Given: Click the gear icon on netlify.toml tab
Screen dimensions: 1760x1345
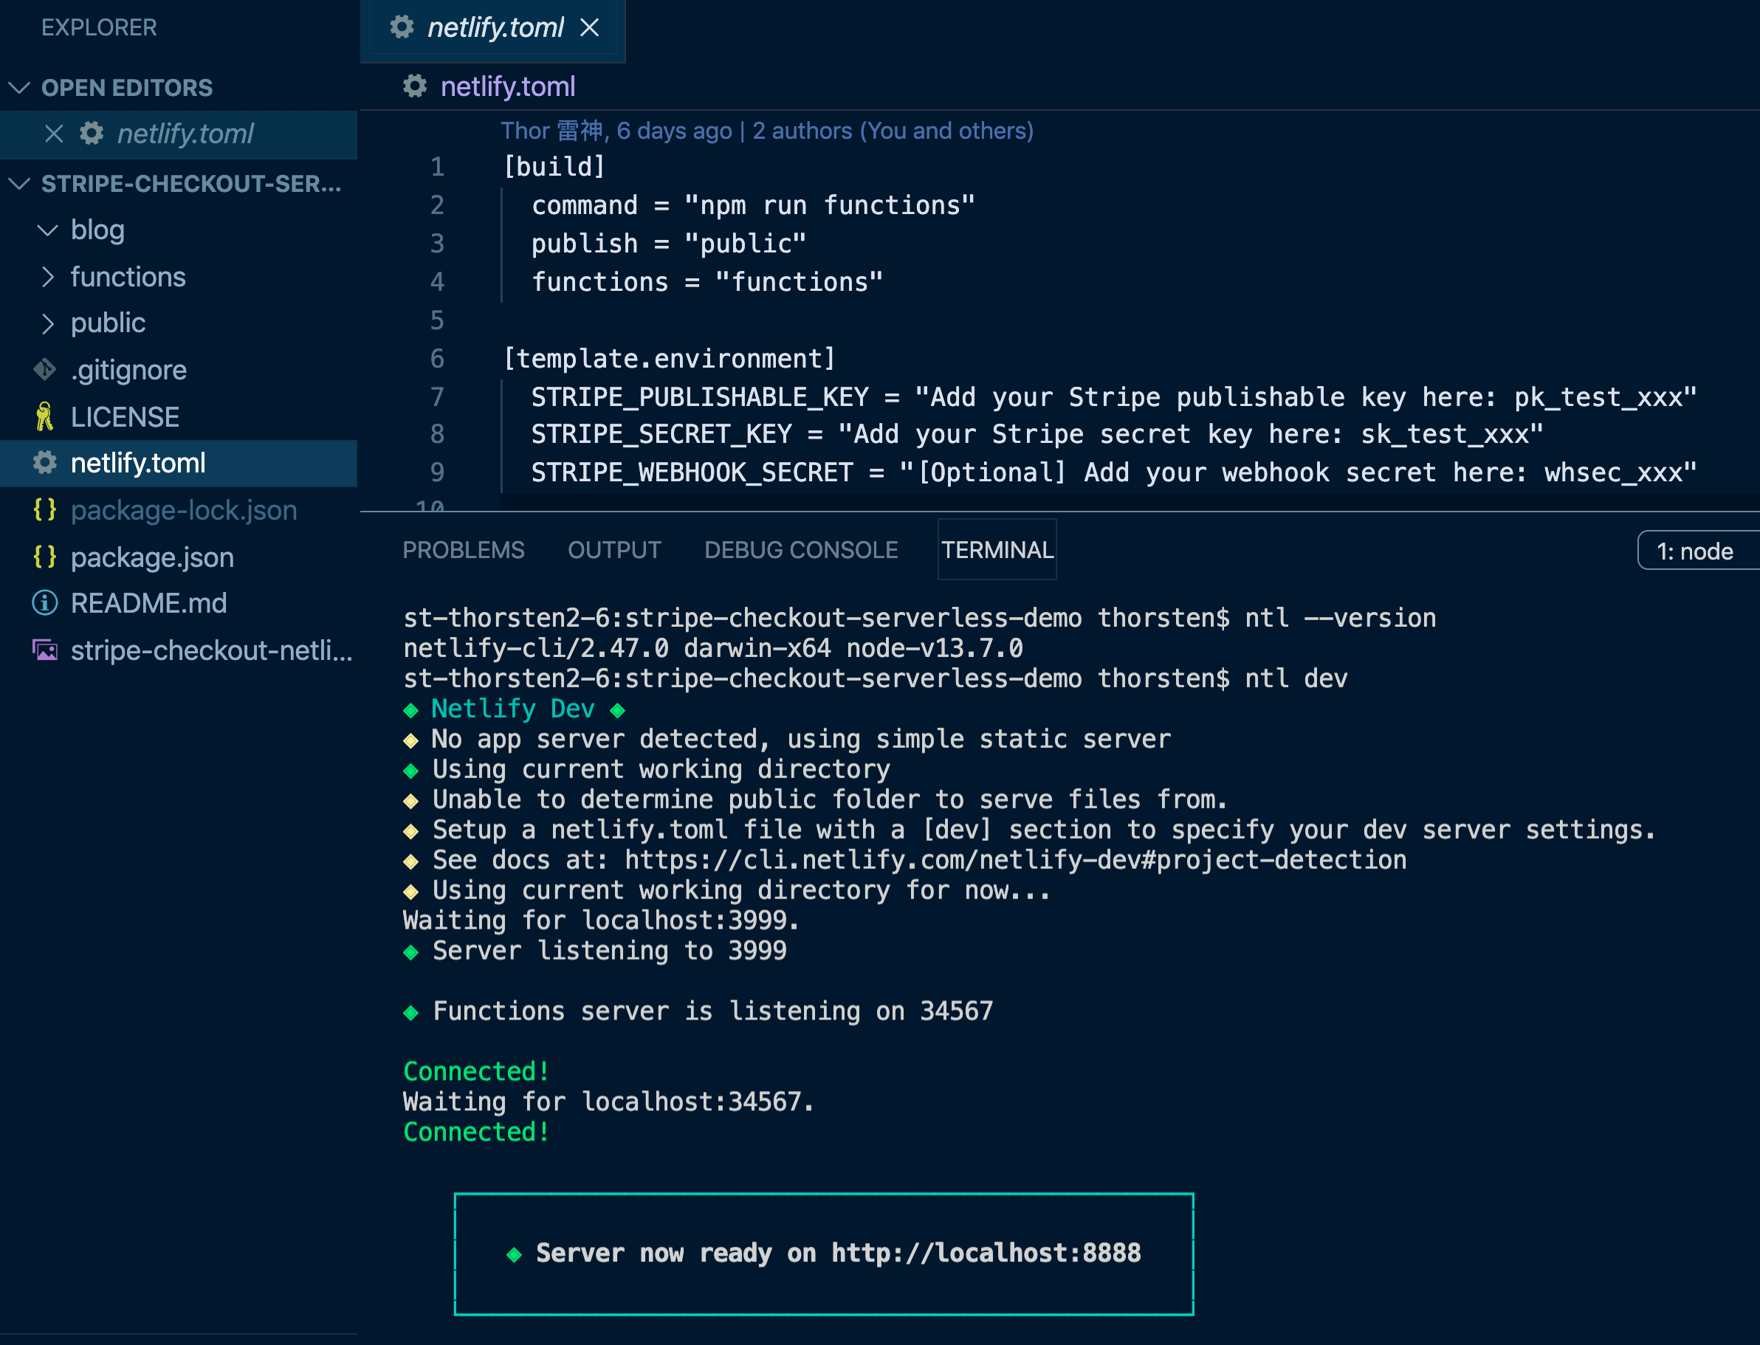Looking at the screenshot, I should [x=402, y=28].
